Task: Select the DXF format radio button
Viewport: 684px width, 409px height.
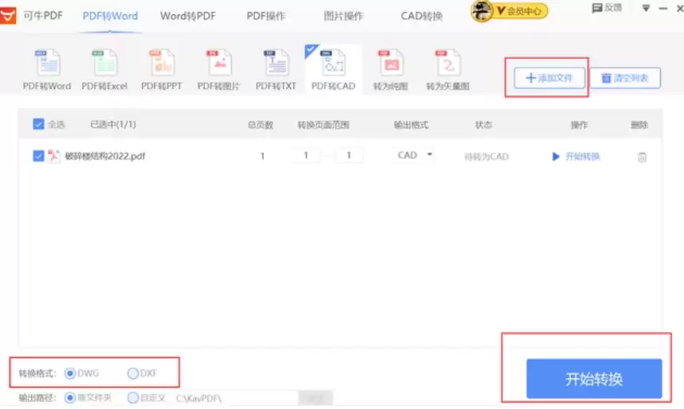Action: click(x=133, y=373)
